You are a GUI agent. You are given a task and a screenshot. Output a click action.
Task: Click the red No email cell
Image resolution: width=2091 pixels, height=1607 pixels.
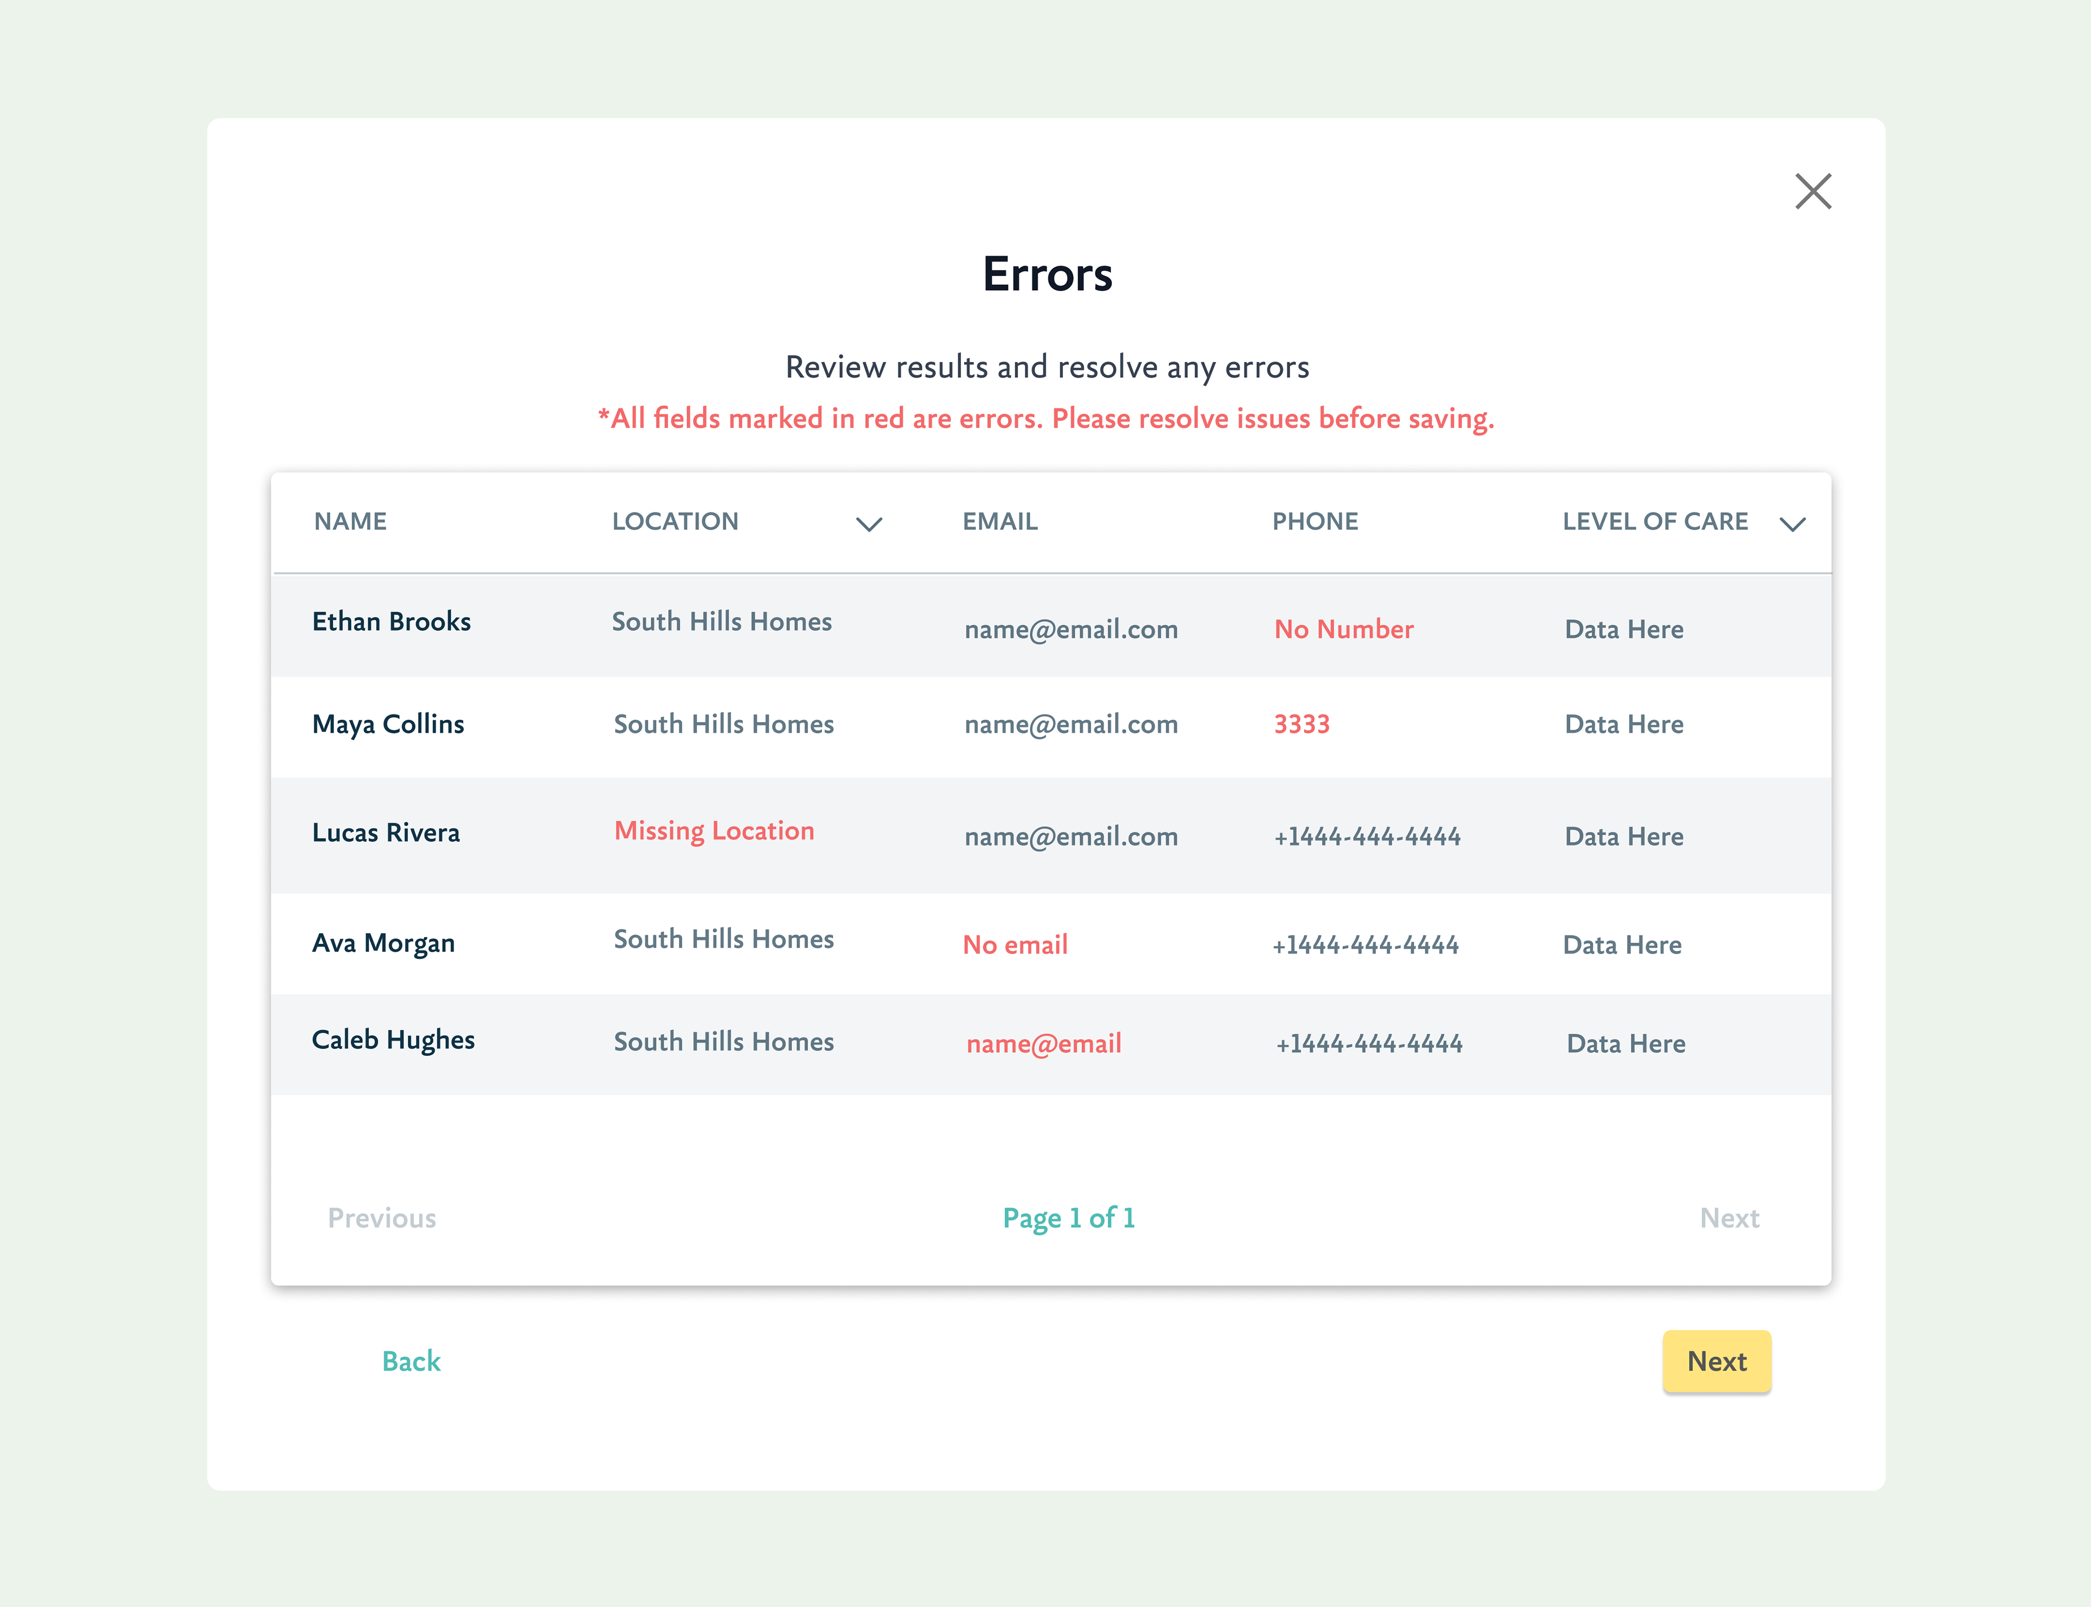click(1015, 945)
